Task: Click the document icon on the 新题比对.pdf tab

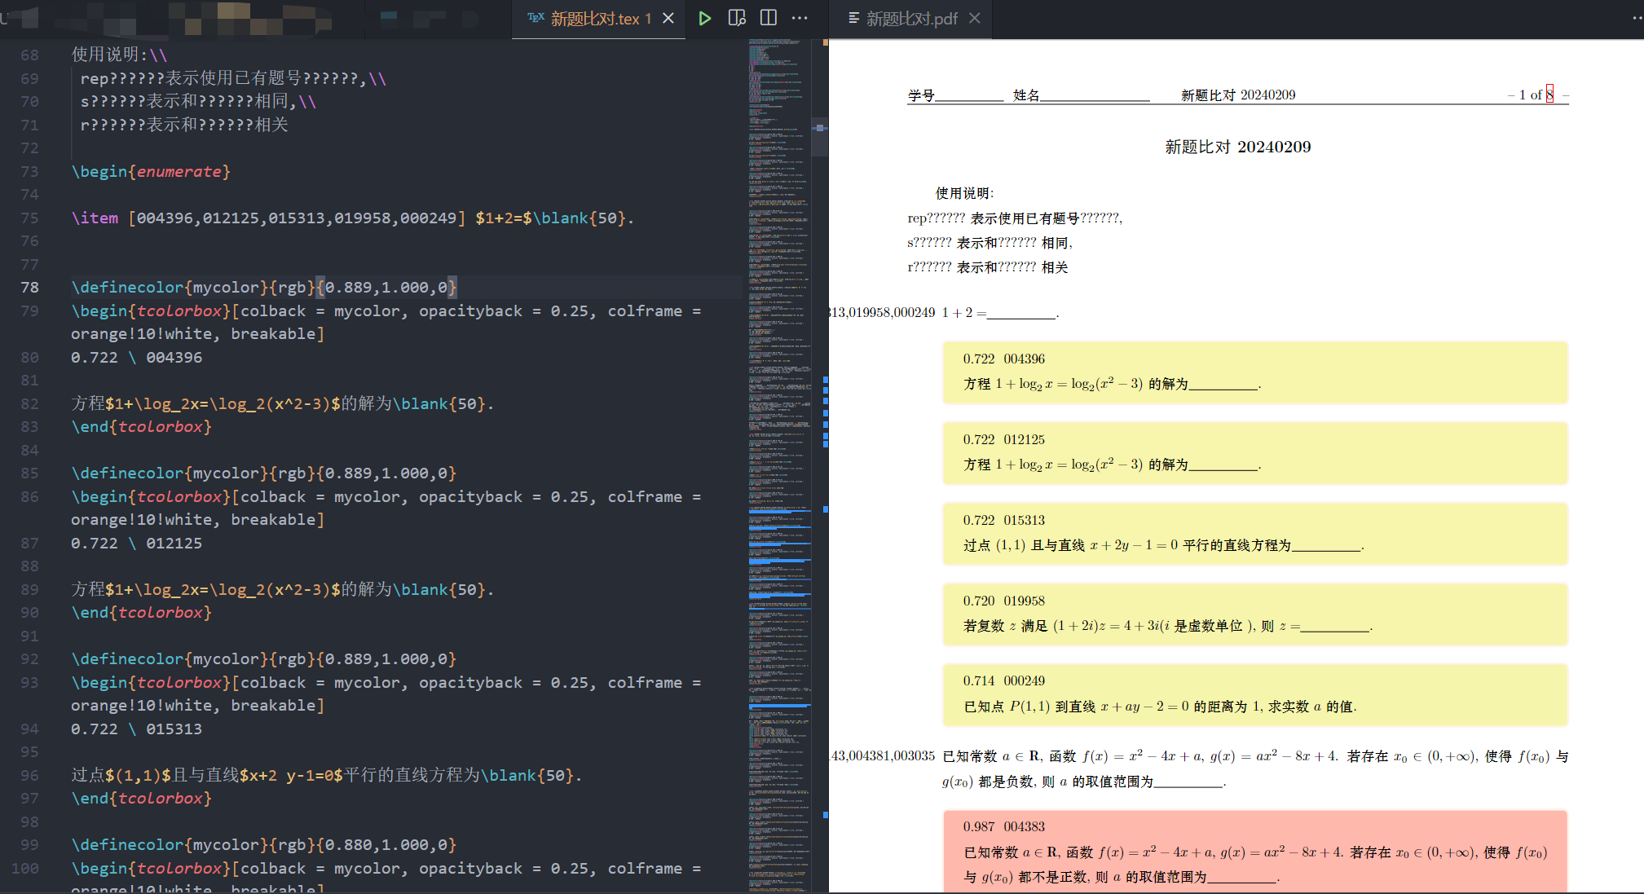Action: tap(853, 17)
